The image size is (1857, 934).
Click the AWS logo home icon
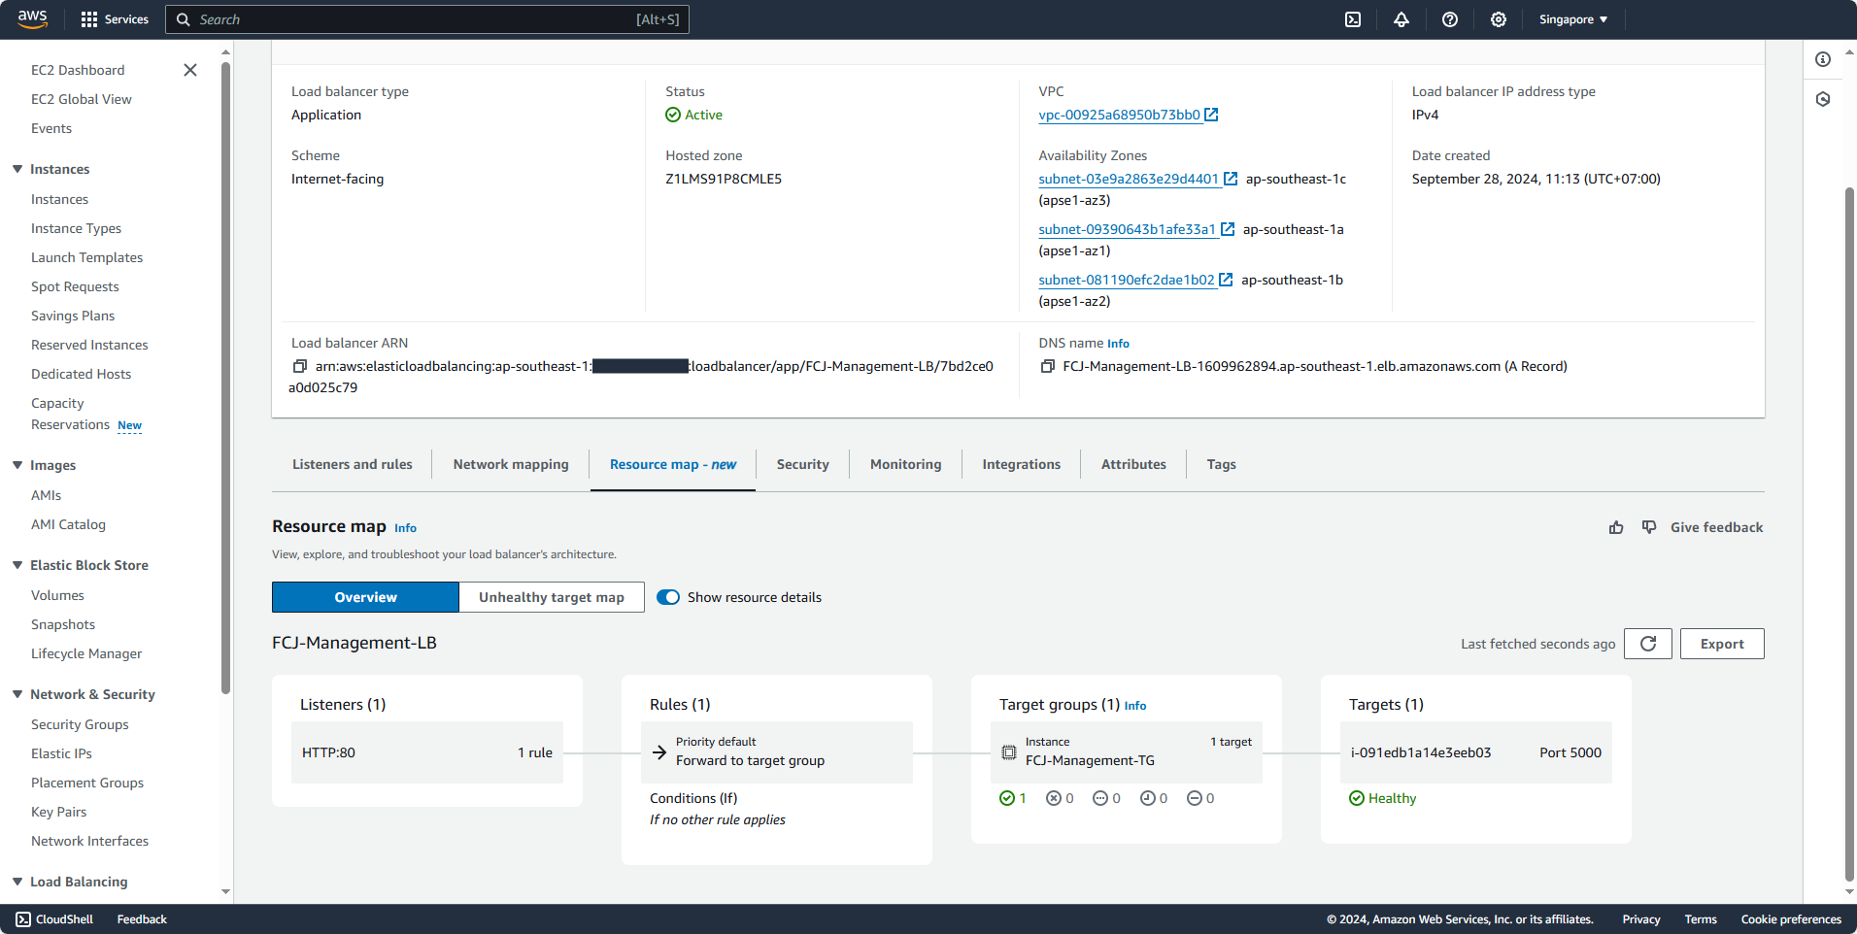33,19
